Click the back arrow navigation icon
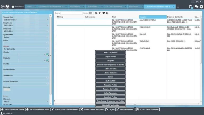Viewport: 204px width, 115px height. point(3,6)
